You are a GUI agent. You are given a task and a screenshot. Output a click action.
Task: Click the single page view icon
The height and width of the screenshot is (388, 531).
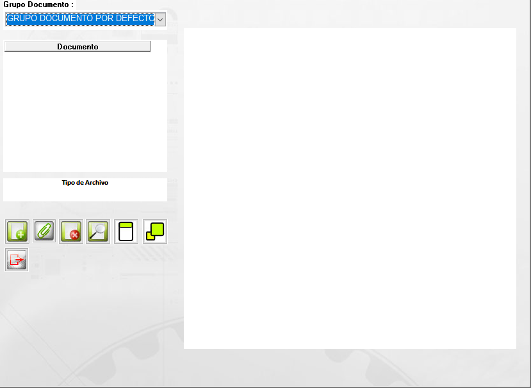click(x=126, y=232)
